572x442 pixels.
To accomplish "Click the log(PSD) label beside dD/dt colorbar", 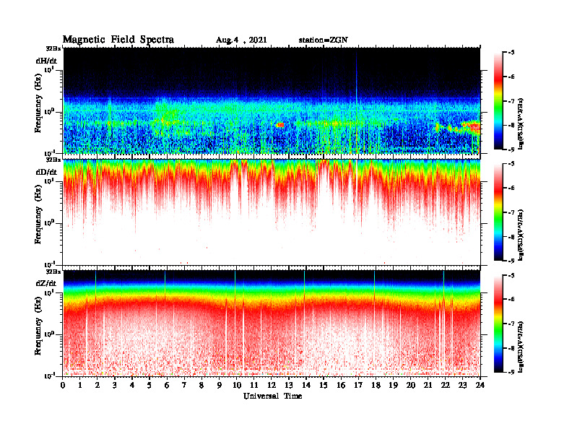I will coord(521,235).
